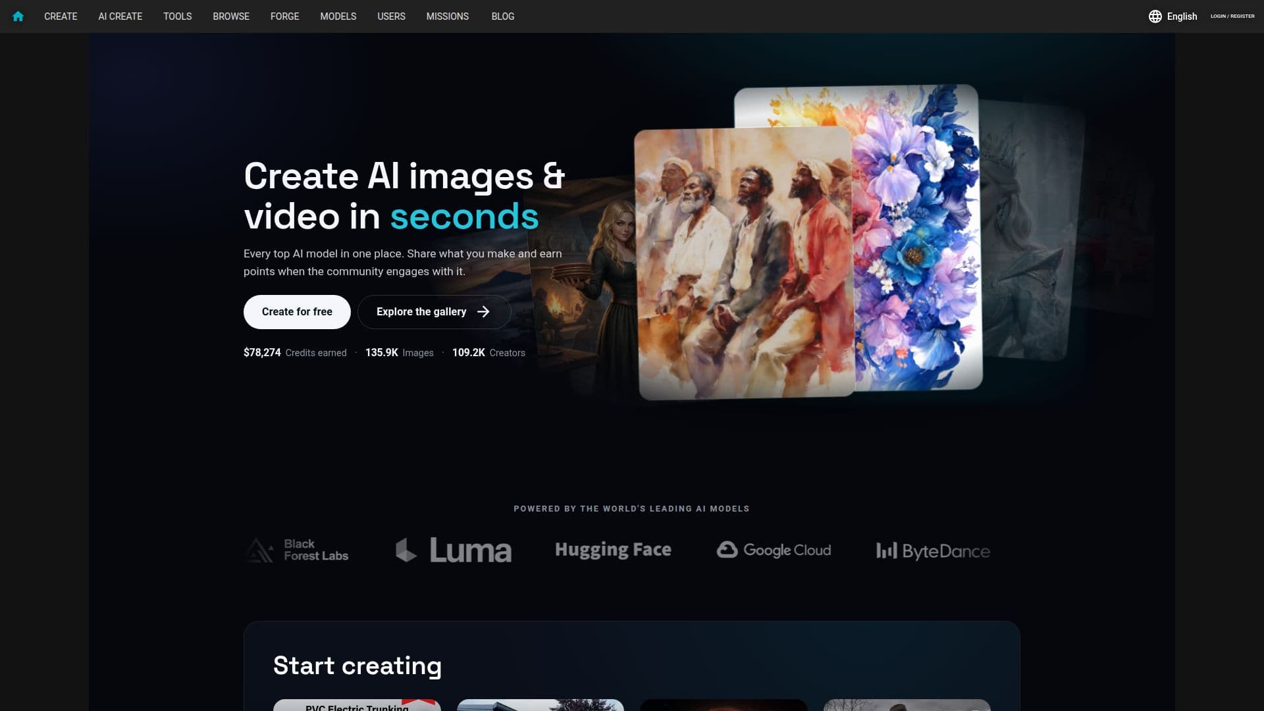Screen dimensions: 1264x711
Task: Click the Black Forest Labs logo
Action: (298, 550)
